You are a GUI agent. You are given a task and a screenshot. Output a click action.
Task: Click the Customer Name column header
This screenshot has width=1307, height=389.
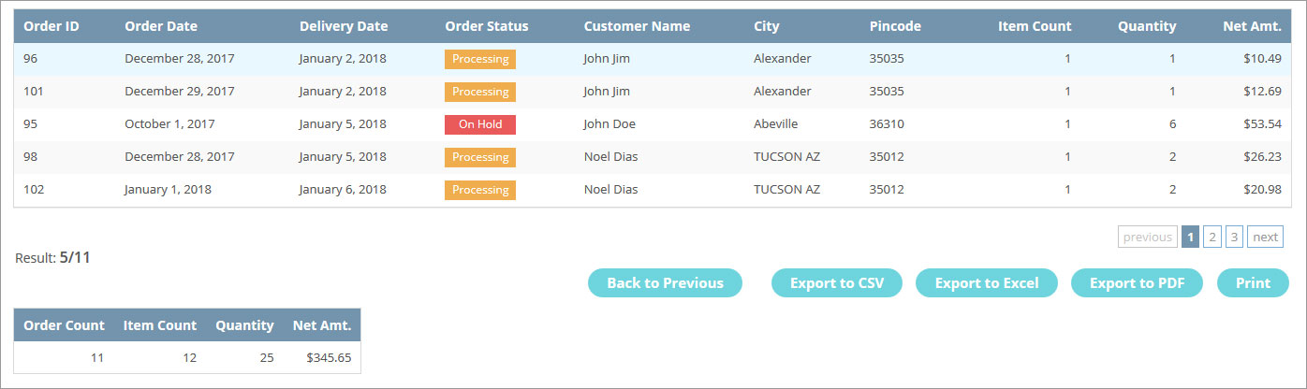point(637,26)
